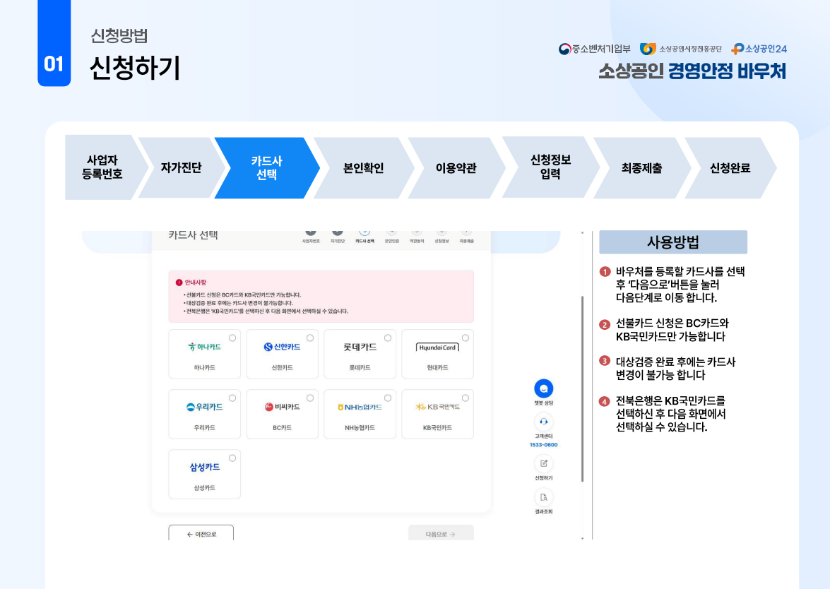The height and width of the screenshot is (589, 830).
Task: Select the 이용약관 step
Action: pyautogui.click(x=456, y=168)
